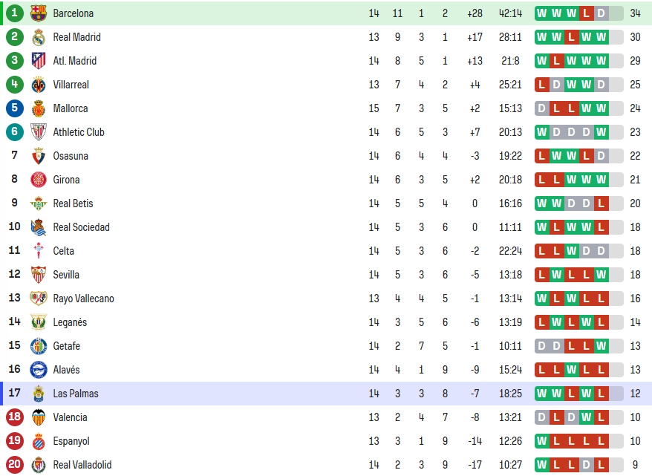Select the Real Sociedad crest
This screenshot has width=652, height=476.
point(39,227)
